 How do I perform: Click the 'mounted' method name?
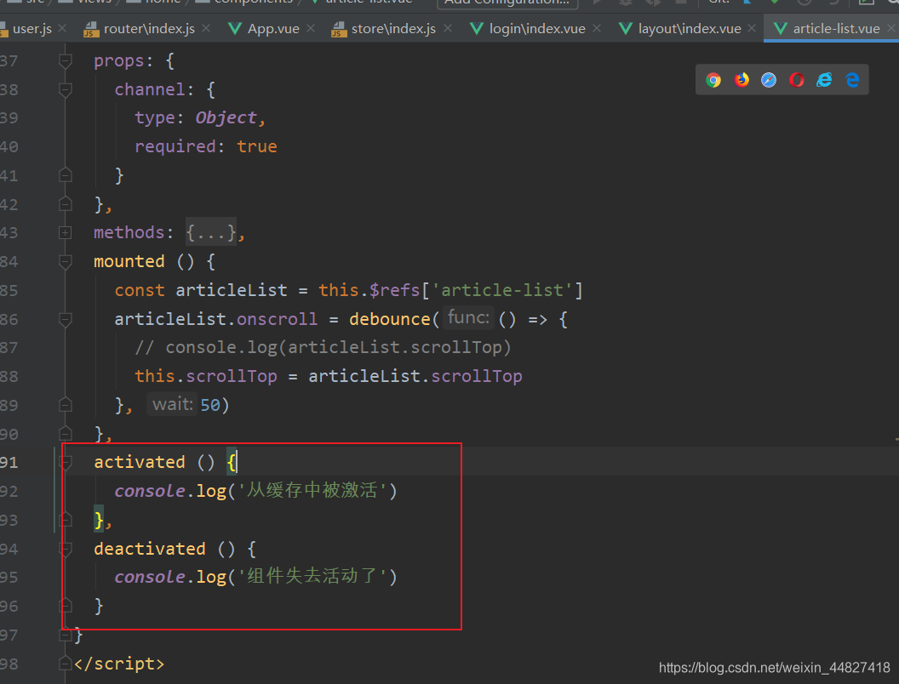click(129, 261)
